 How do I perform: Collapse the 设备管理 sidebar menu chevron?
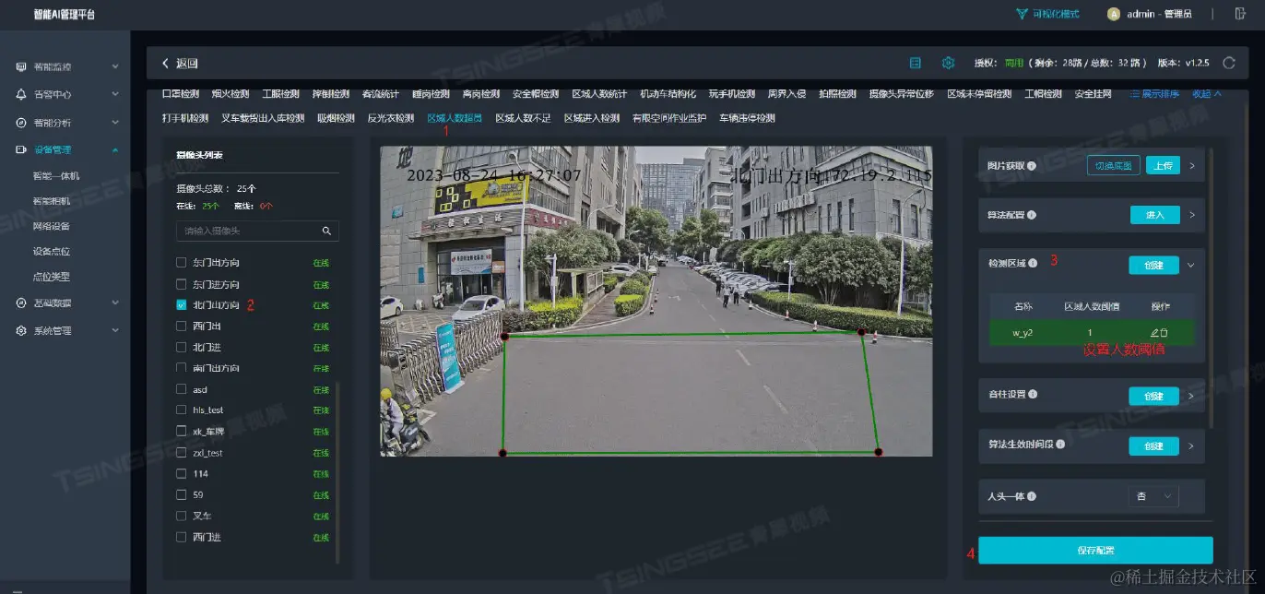click(x=115, y=149)
